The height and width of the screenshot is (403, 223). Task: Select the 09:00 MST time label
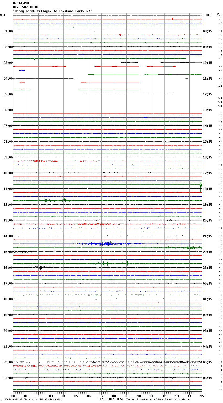pyautogui.click(x=8, y=157)
